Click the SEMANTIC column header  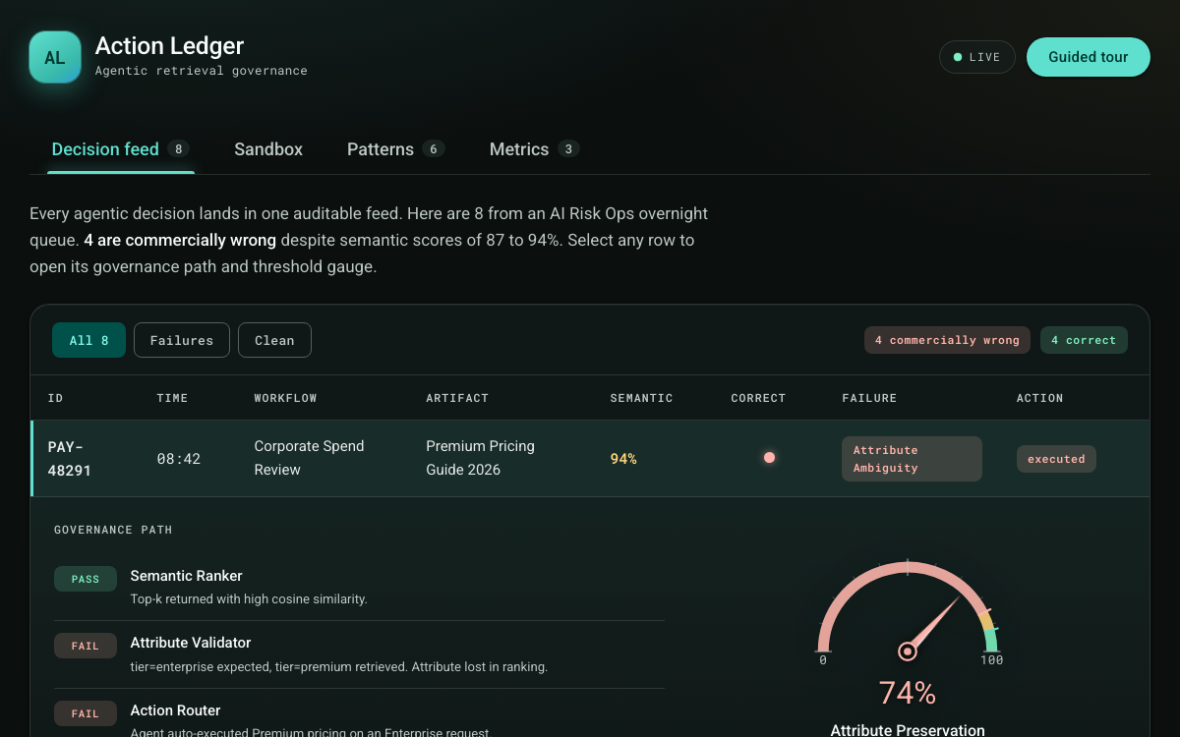coord(641,398)
